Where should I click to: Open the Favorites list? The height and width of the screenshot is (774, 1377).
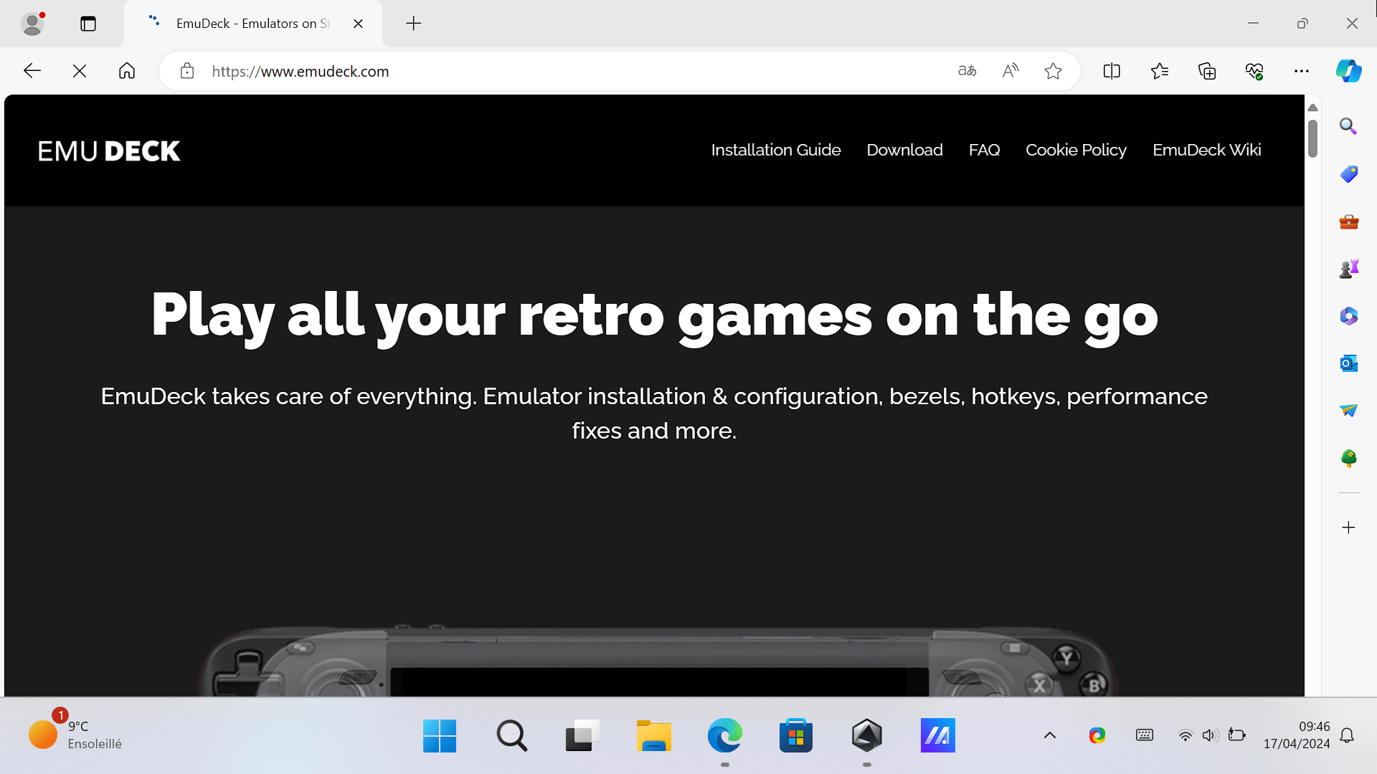(1160, 71)
